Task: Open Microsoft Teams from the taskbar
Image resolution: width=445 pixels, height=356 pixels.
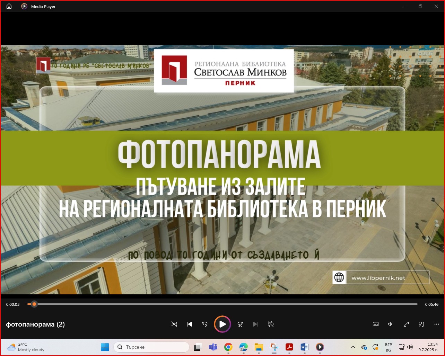Action: coord(213,347)
